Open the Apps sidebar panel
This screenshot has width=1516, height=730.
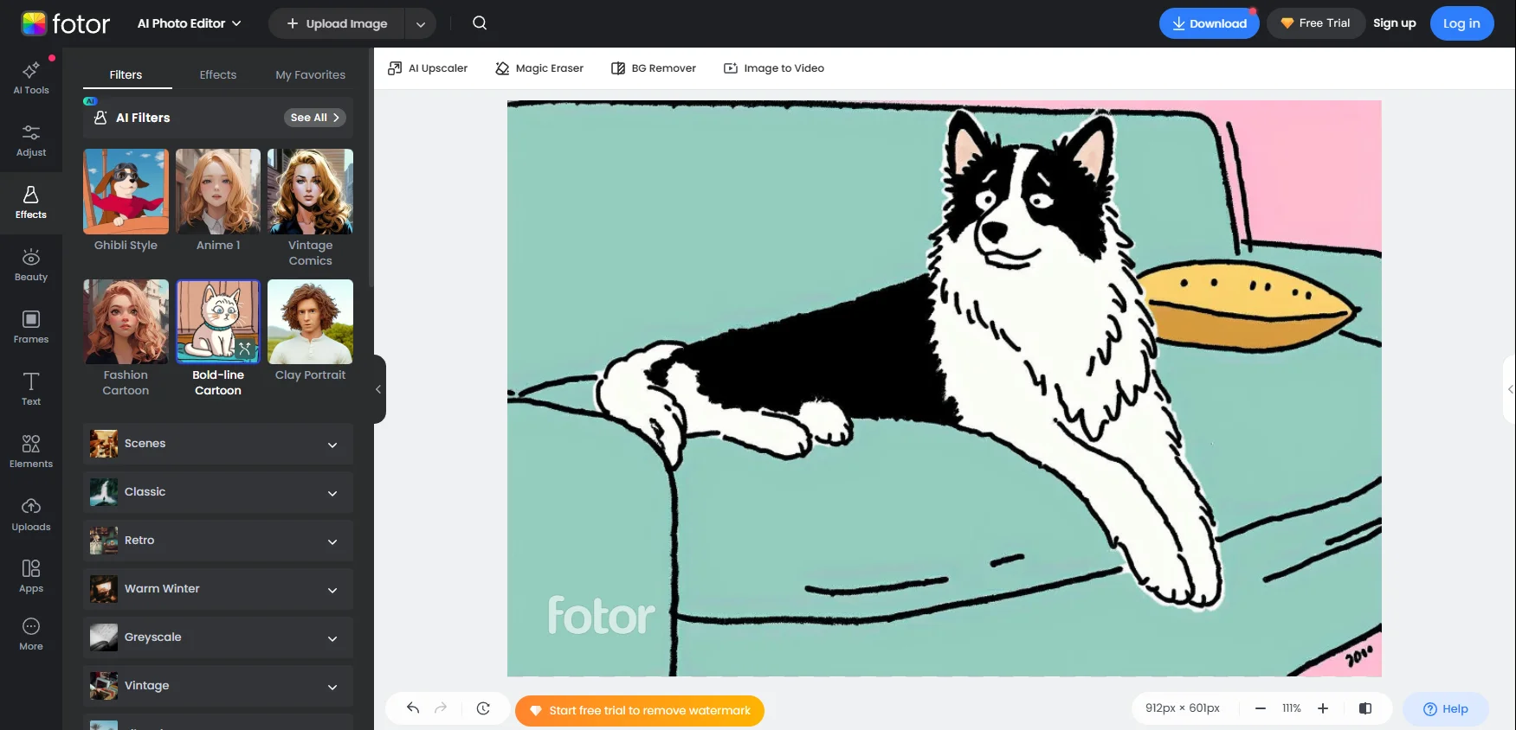click(x=31, y=576)
